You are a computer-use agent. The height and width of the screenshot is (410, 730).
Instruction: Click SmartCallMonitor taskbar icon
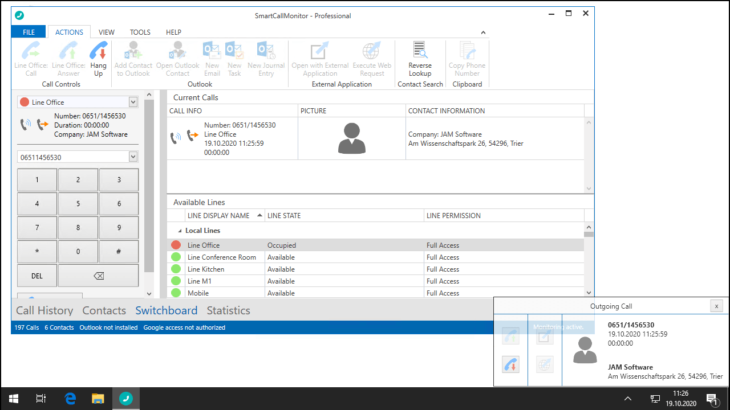125,399
